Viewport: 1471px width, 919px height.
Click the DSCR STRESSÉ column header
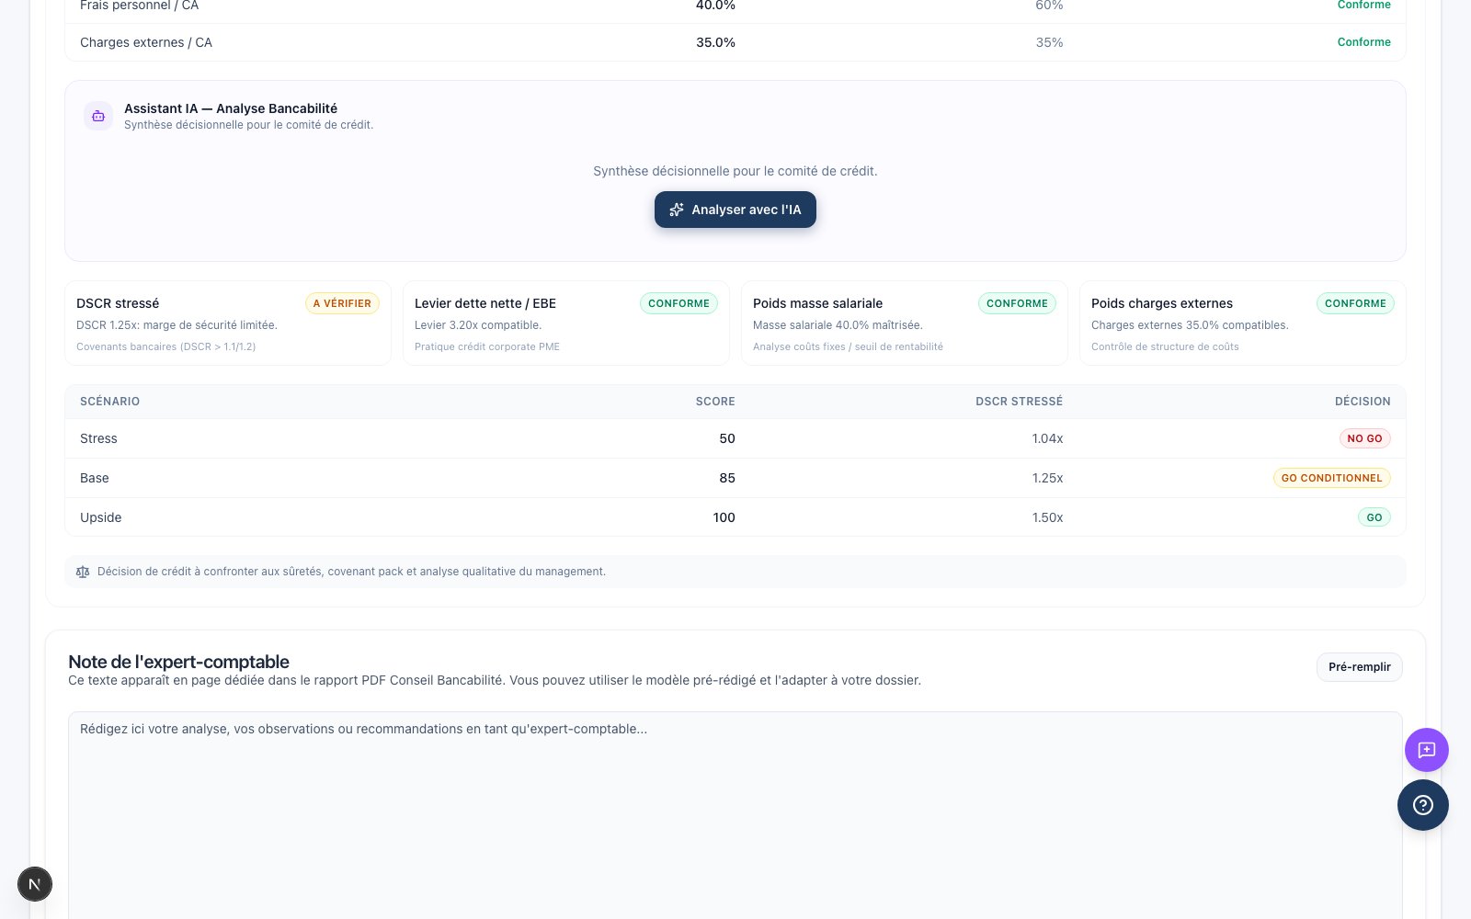pos(1019,402)
